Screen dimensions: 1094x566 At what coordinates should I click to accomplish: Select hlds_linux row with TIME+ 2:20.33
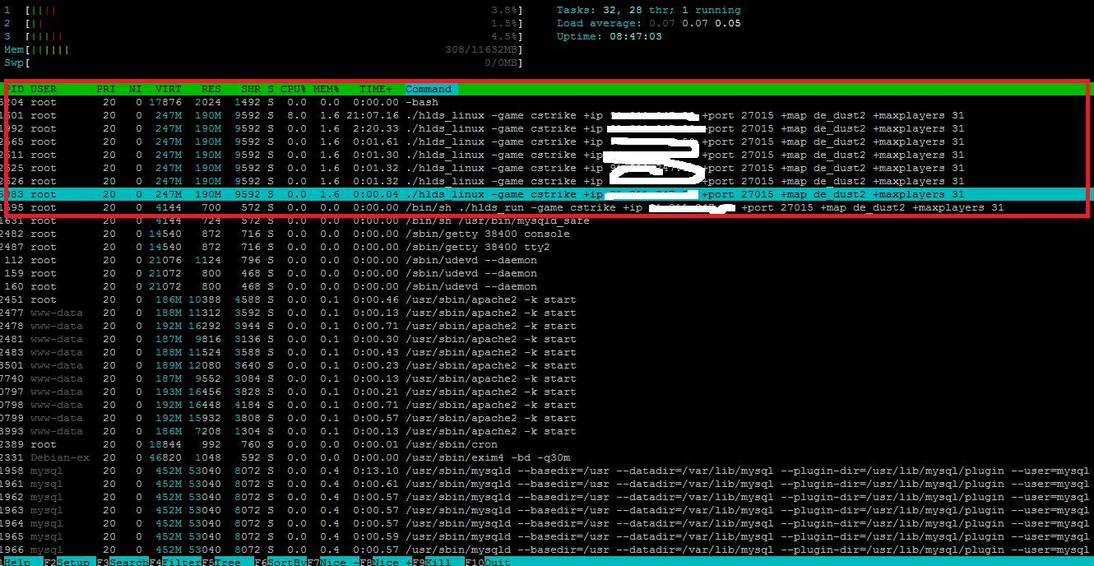point(547,128)
